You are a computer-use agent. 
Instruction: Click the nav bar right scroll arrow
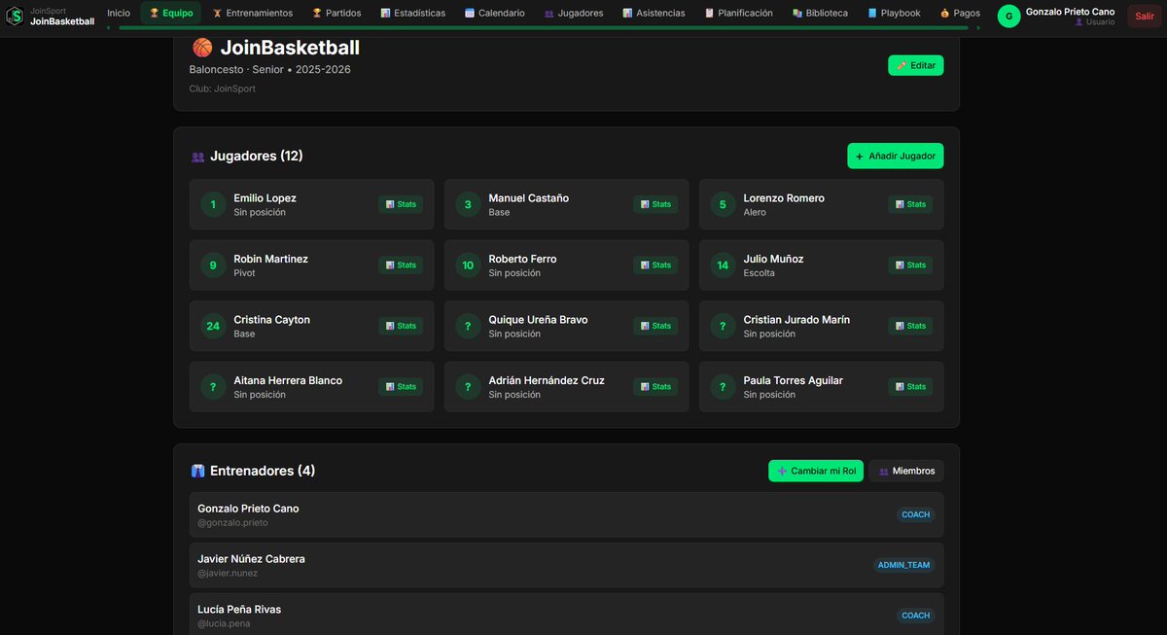[x=978, y=28]
